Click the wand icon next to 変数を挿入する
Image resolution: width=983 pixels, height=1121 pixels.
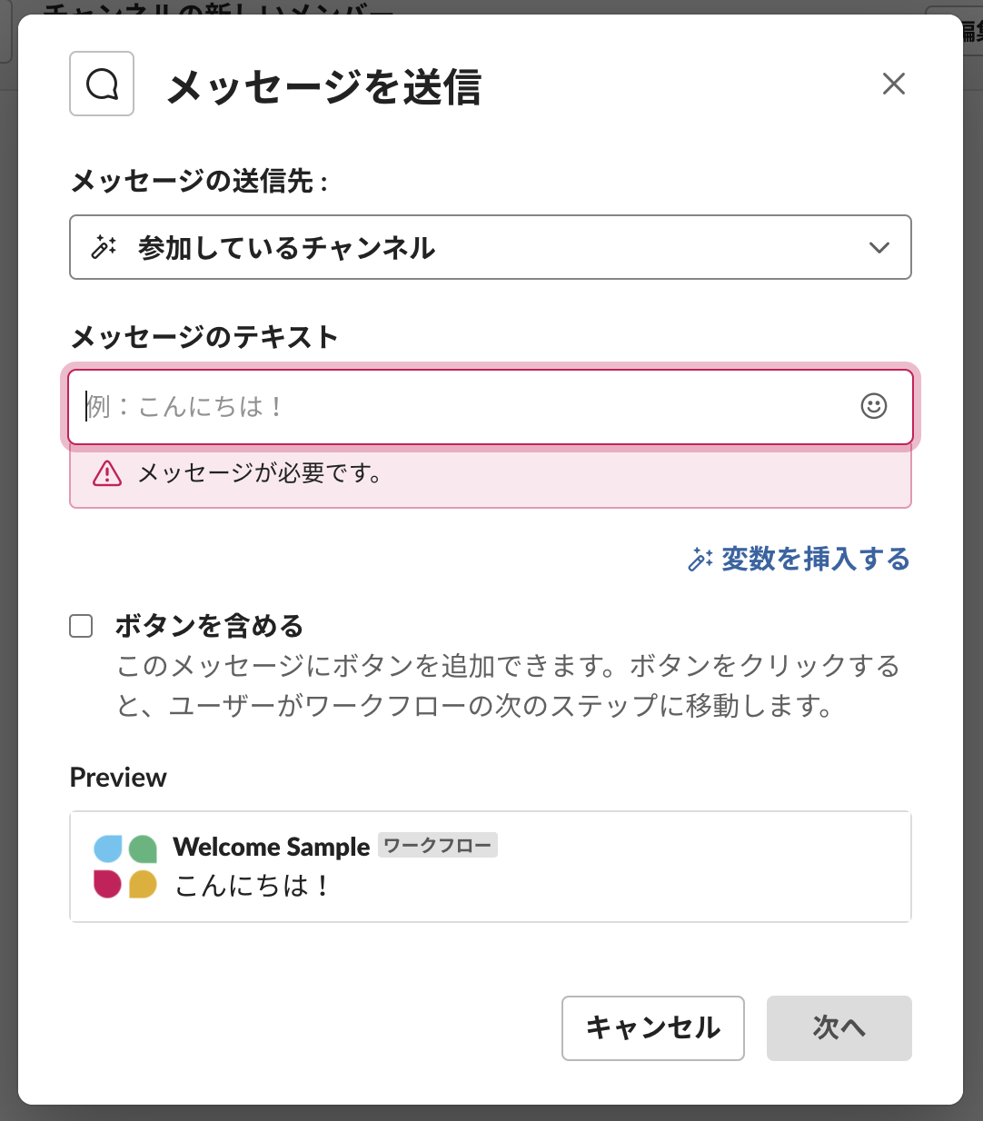700,560
